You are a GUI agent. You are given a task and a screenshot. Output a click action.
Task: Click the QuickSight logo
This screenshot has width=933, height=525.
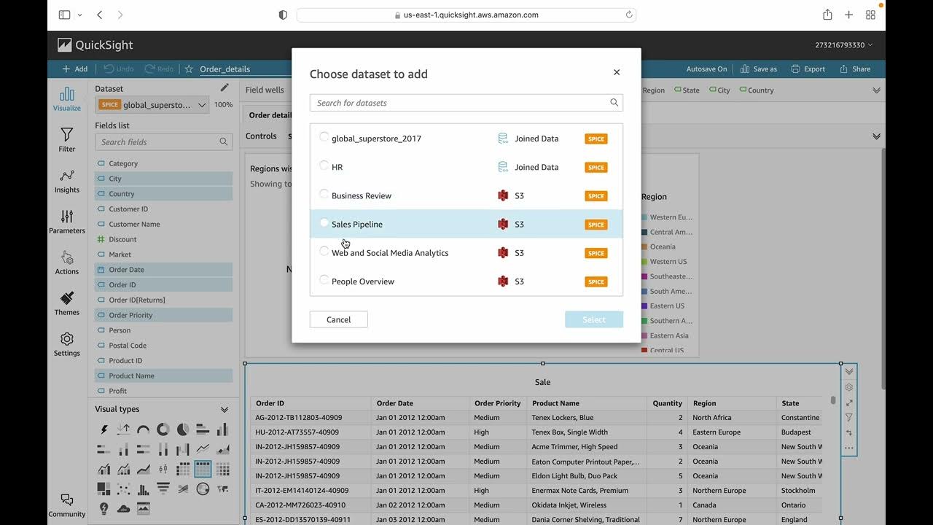pos(95,45)
